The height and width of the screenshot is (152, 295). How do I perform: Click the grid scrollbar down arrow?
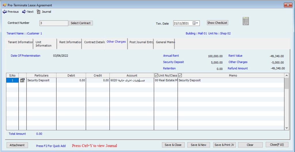[287, 127]
